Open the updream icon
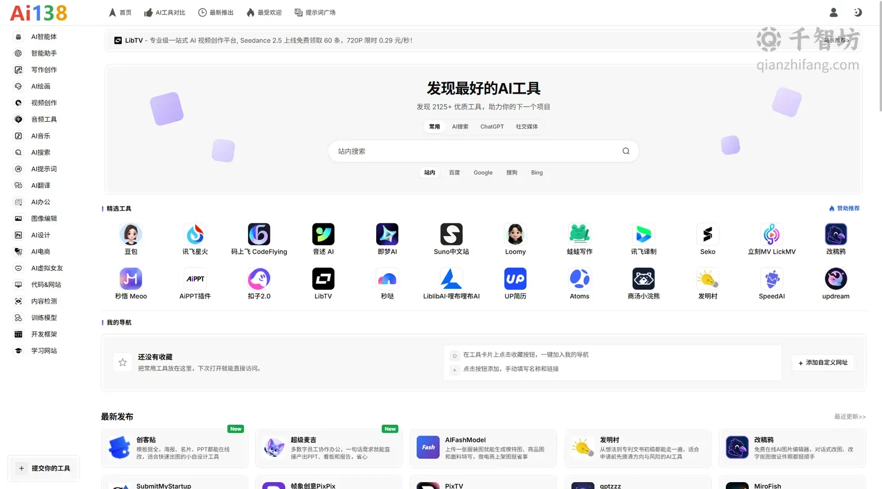Image resolution: width=882 pixels, height=489 pixels. [x=836, y=279]
